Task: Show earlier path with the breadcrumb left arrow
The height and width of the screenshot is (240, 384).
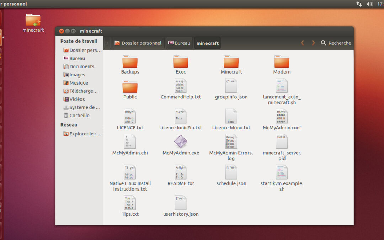Action: coord(107,43)
